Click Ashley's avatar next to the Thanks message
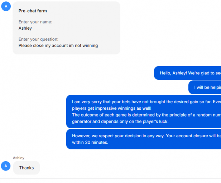 6,166
